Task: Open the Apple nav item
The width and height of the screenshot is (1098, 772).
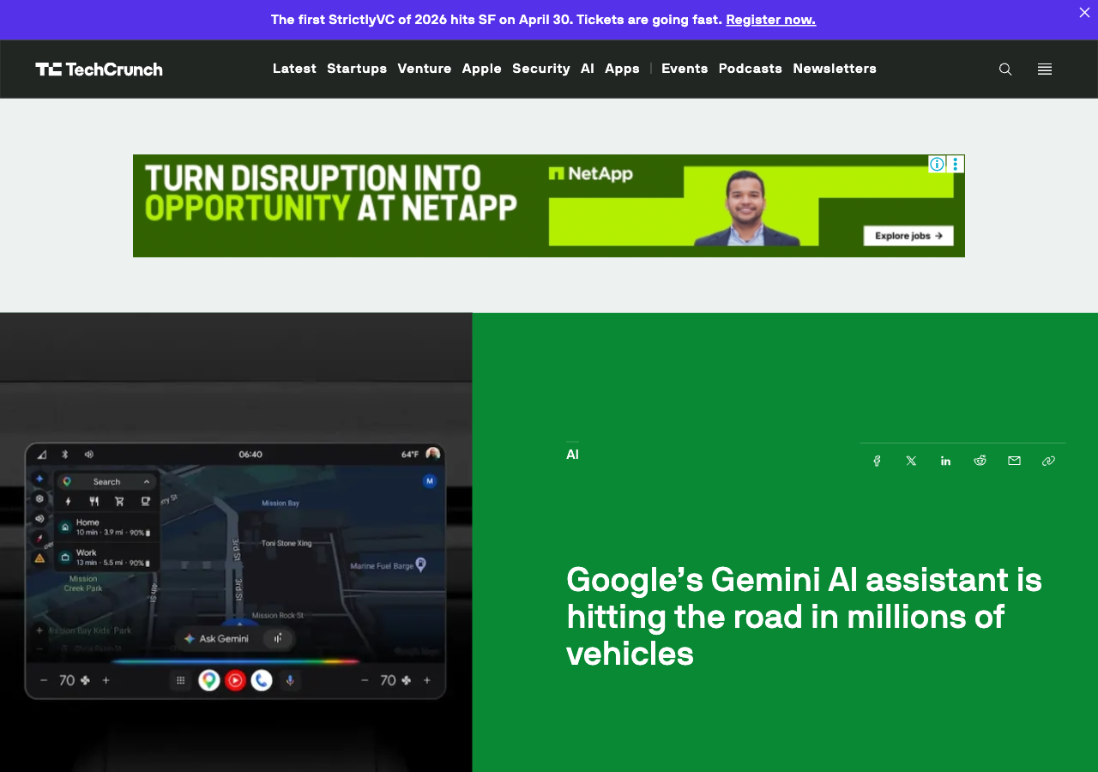Action: (482, 69)
